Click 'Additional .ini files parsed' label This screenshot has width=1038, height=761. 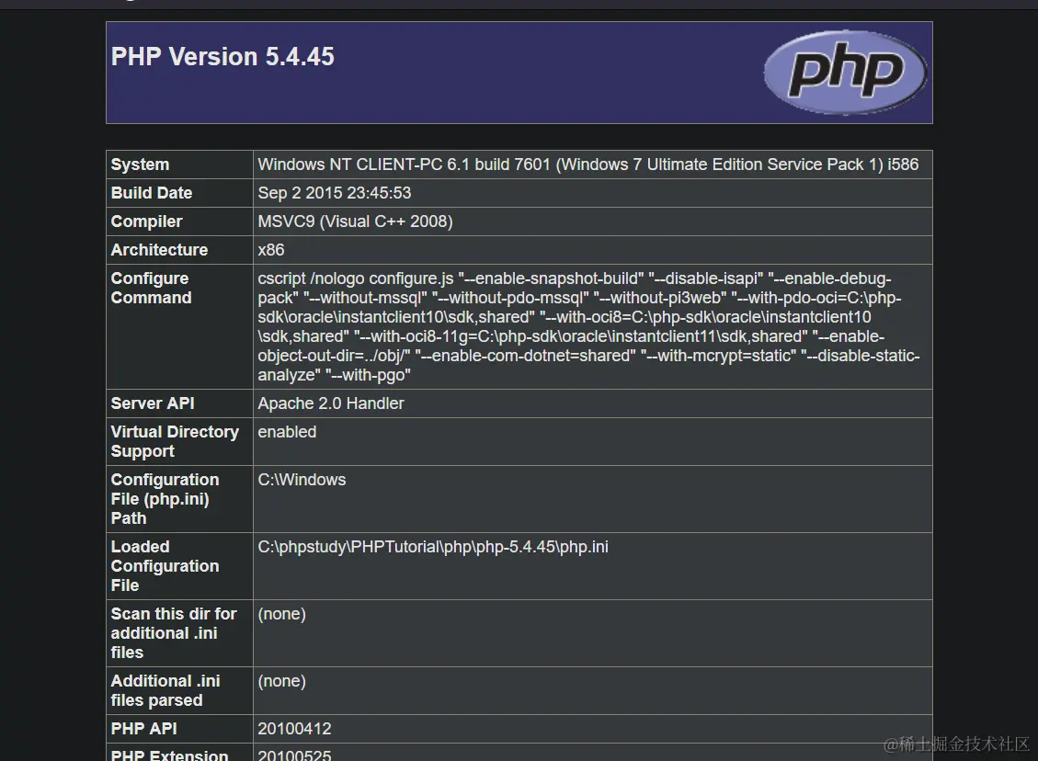tap(165, 690)
